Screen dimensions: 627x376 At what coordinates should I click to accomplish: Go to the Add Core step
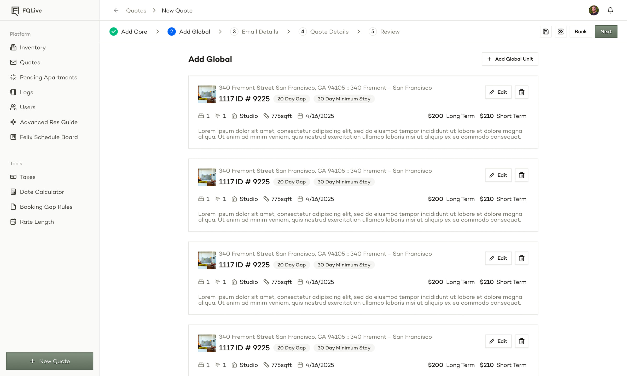coord(128,32)
